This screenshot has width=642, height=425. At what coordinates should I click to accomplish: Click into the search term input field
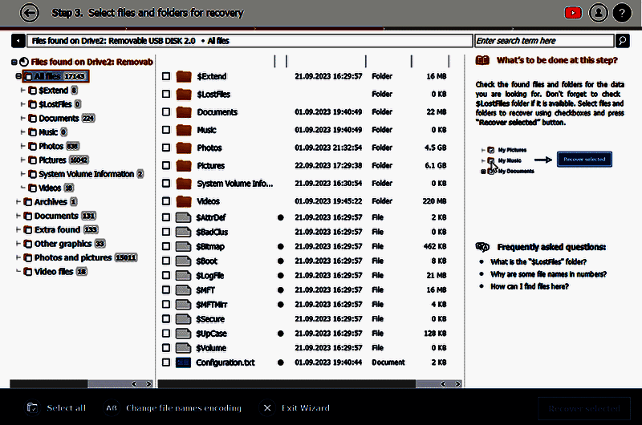(543, 41)
